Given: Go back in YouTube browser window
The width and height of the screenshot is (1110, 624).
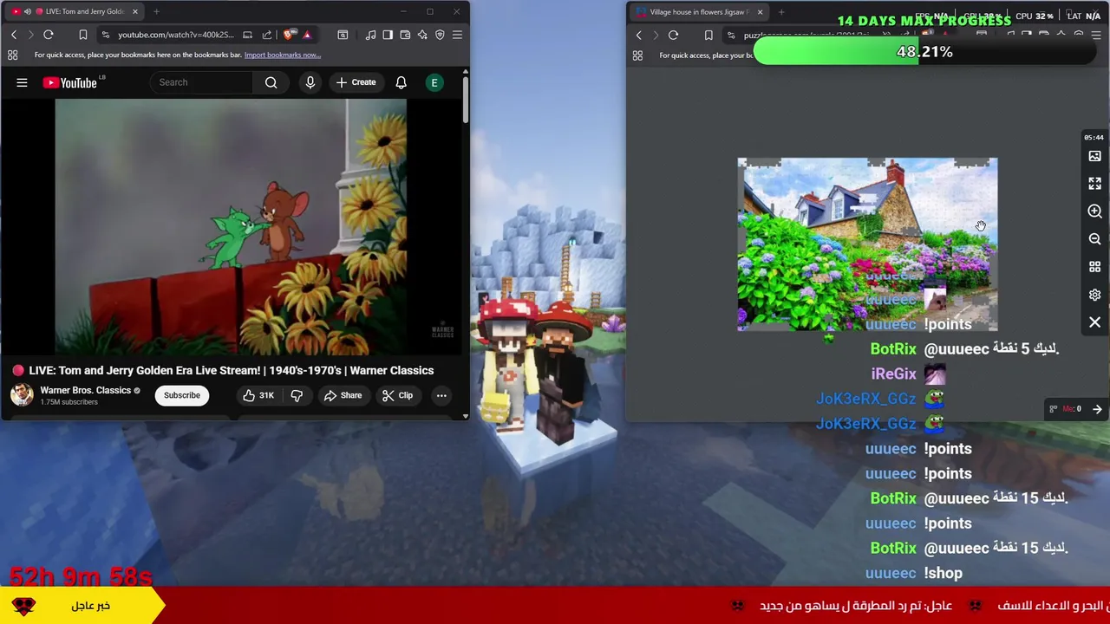Looking at the screenshot, I should [14, 35].
